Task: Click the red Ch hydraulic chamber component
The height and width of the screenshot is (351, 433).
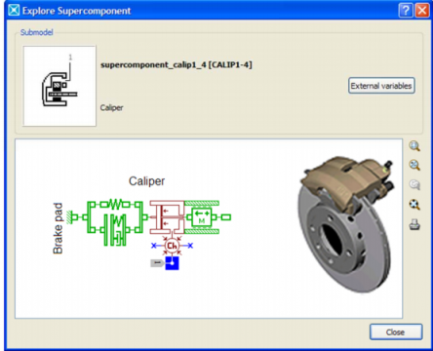Action: [x=172, y=246]
